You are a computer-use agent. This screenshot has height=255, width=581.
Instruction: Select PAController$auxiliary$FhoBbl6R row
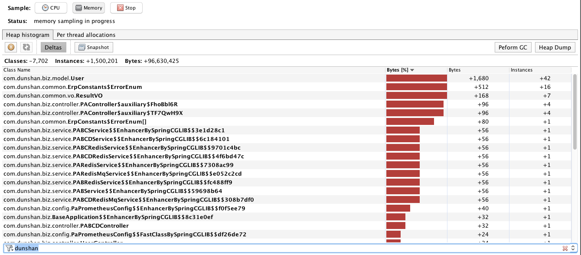coord(287,104)
